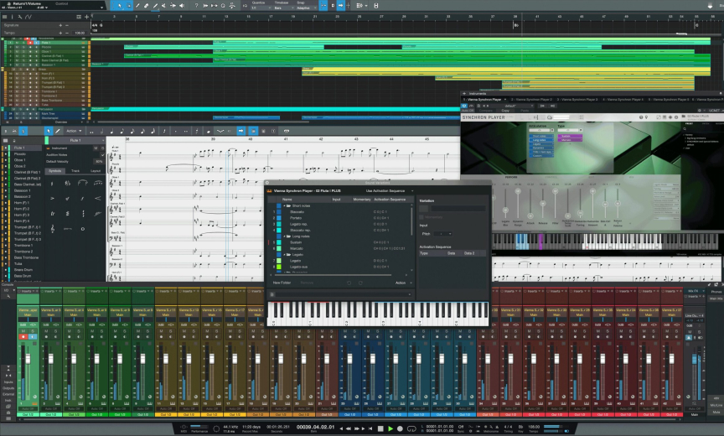Image resolution: width=724 pixels, height=436 pixels.
Task: Click the New Folder button
Action: 282,283
